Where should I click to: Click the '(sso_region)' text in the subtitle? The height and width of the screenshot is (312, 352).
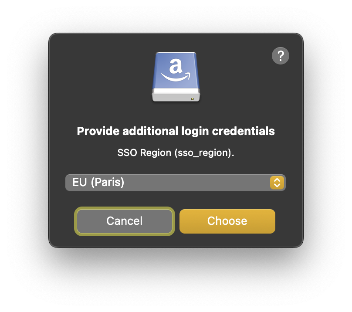(203, 153)
